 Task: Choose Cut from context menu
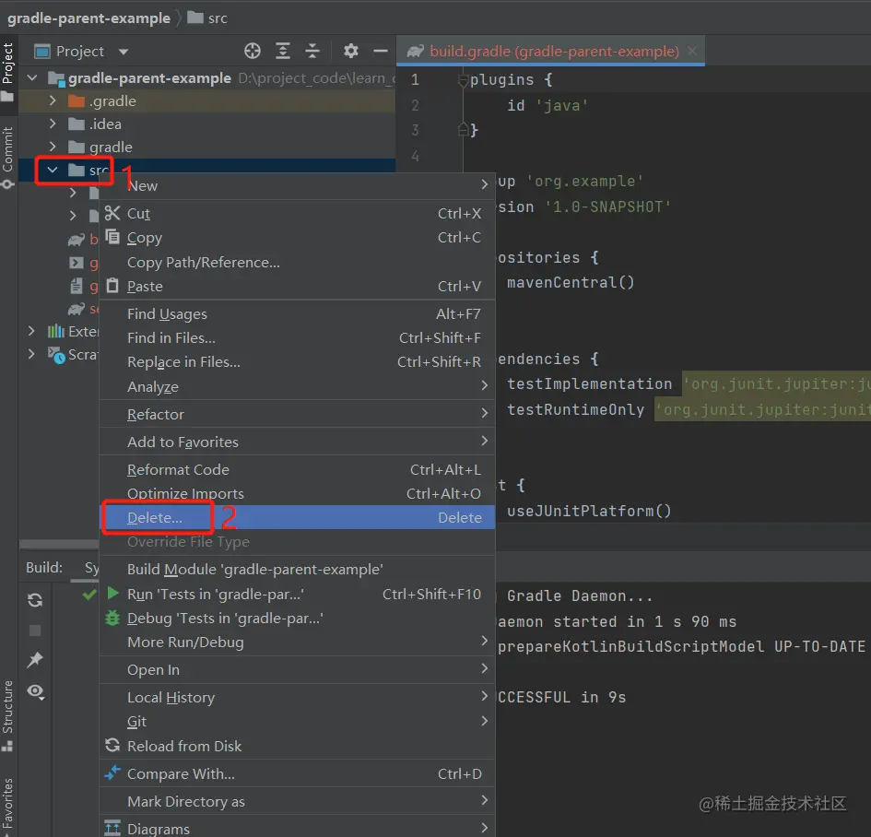(x=297, y=213)
